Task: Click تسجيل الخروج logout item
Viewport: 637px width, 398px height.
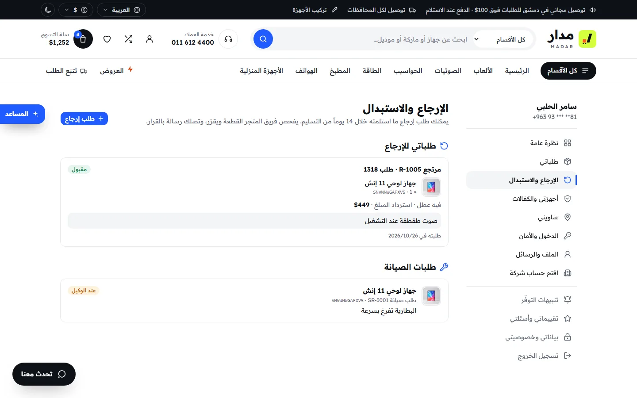Action: pyautogui.click(x=521, y=356)
